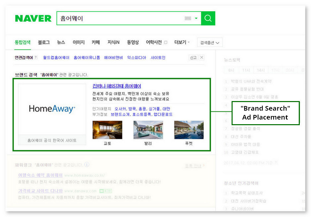311x217 pixels.
Task: Click the NAVER logo
Action: [x=33, y=19]
